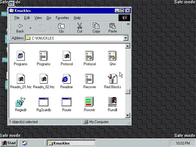Click the '1 object(s) selected' status text
This screenshot has height=147, width=196.
[23, 122]
